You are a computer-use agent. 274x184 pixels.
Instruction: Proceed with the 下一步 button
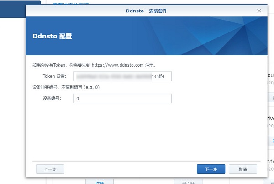click(211, 169)
